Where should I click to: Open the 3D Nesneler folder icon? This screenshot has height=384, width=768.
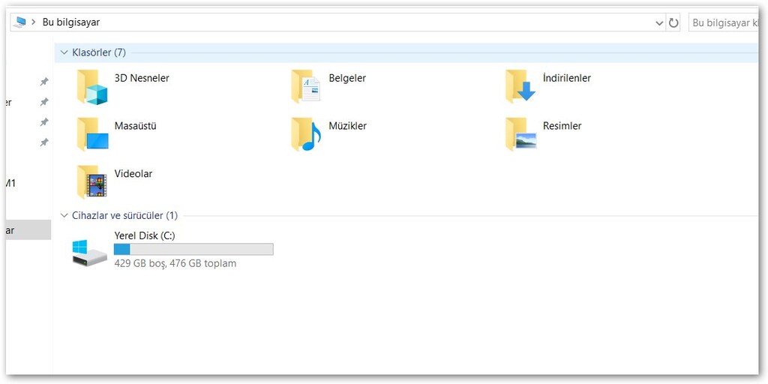(x=92, y=87)
